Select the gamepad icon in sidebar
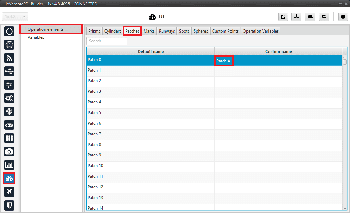 coord(9,125)
